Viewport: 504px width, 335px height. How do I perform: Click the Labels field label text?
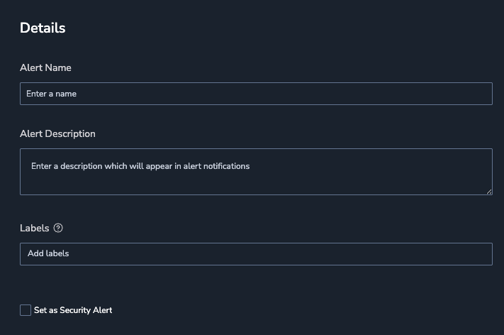[35, 228]
